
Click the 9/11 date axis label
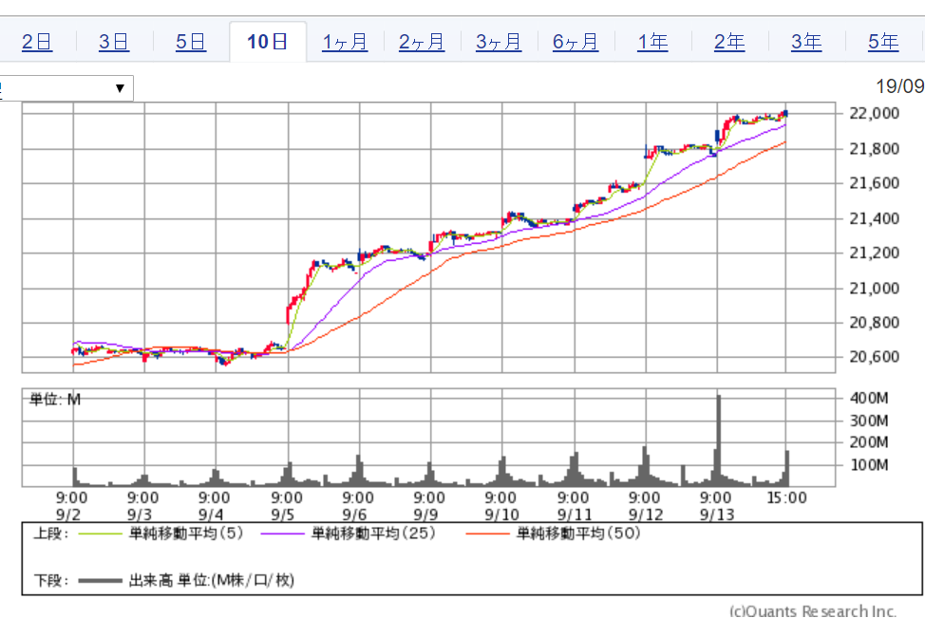click(x=575, y=515)
